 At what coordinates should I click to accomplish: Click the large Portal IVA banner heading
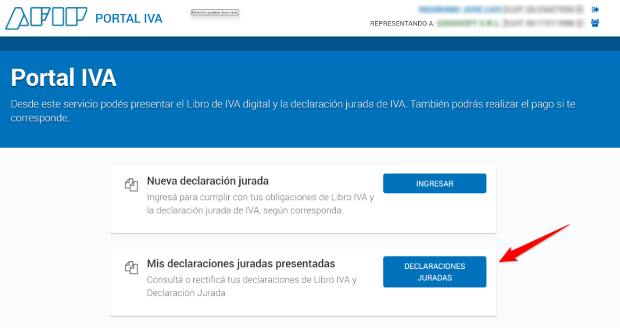(x=64, y=78)
